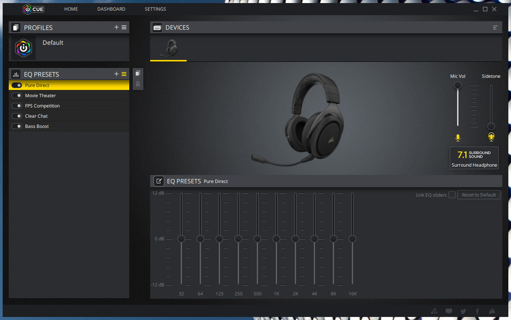Click the Mic Vol slider knob
Image resolution: width=511 pixels, height=320 pixels.
(x=458, y=85)
